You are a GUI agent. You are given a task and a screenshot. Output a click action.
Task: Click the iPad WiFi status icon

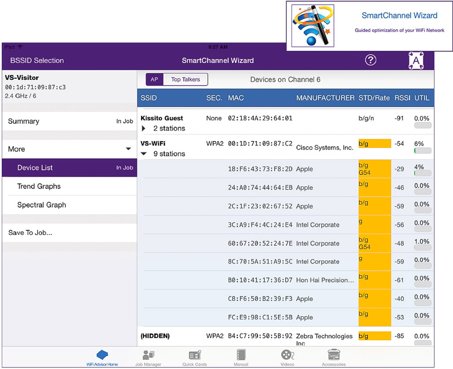tap(20, 47)
